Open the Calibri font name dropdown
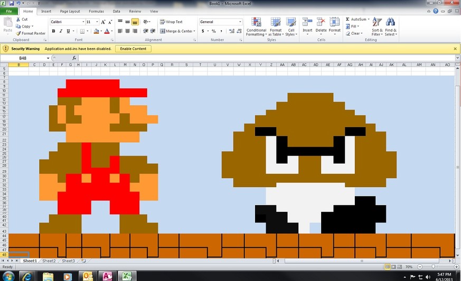The height and width of the screenshot is (281, 461). [83, 22]
